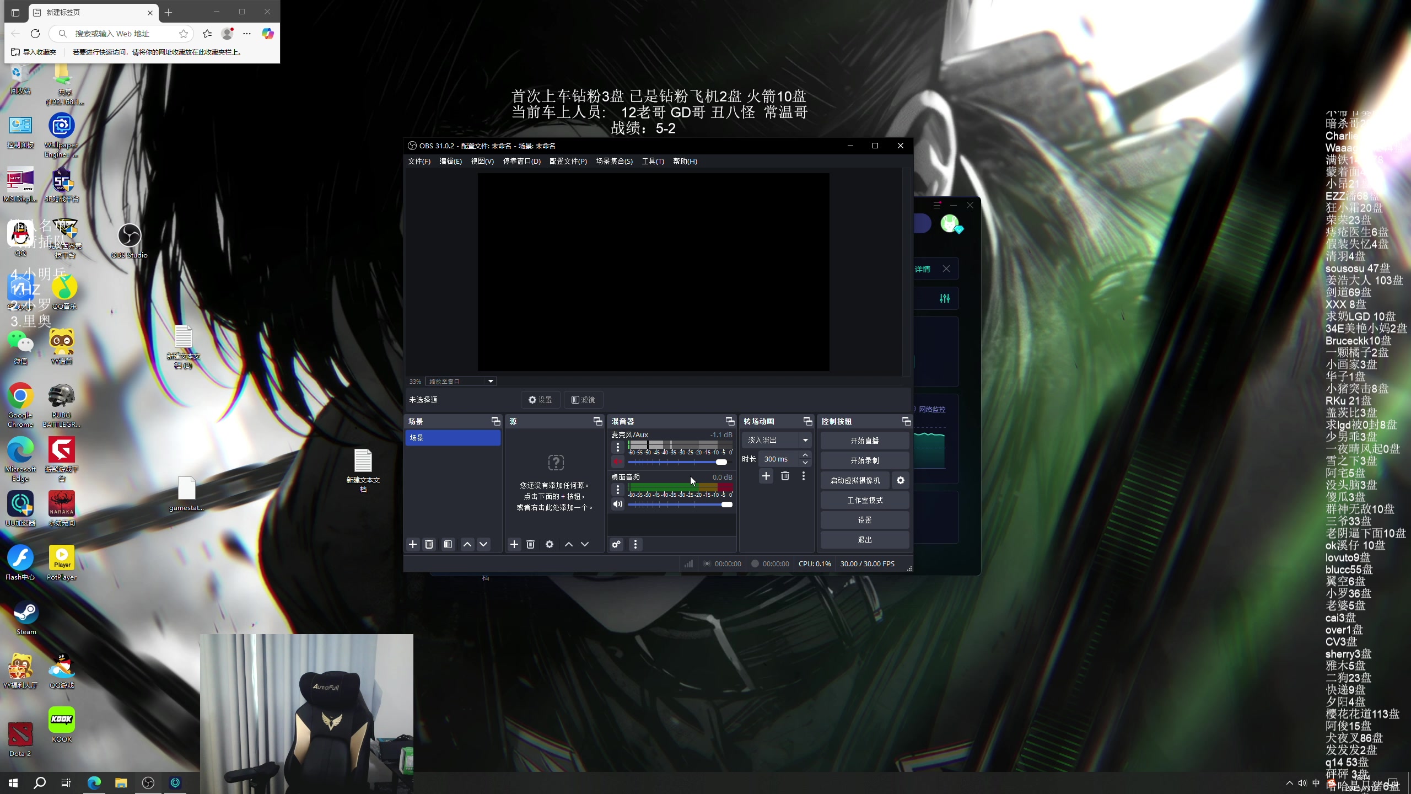
Task: Open File Explorer from taskbar
Action: [121, 783]
